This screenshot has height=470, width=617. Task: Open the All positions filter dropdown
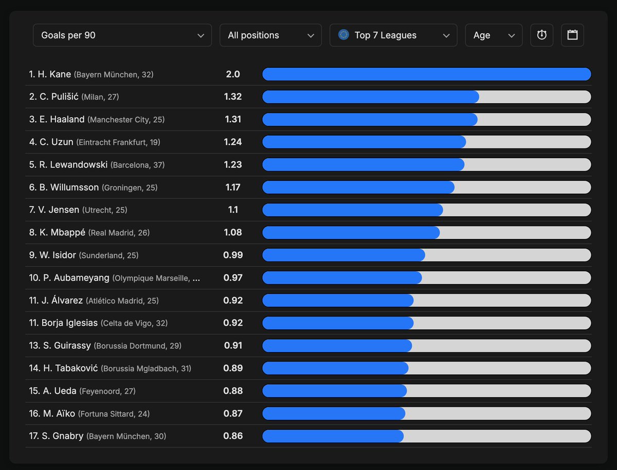(270, 35)
